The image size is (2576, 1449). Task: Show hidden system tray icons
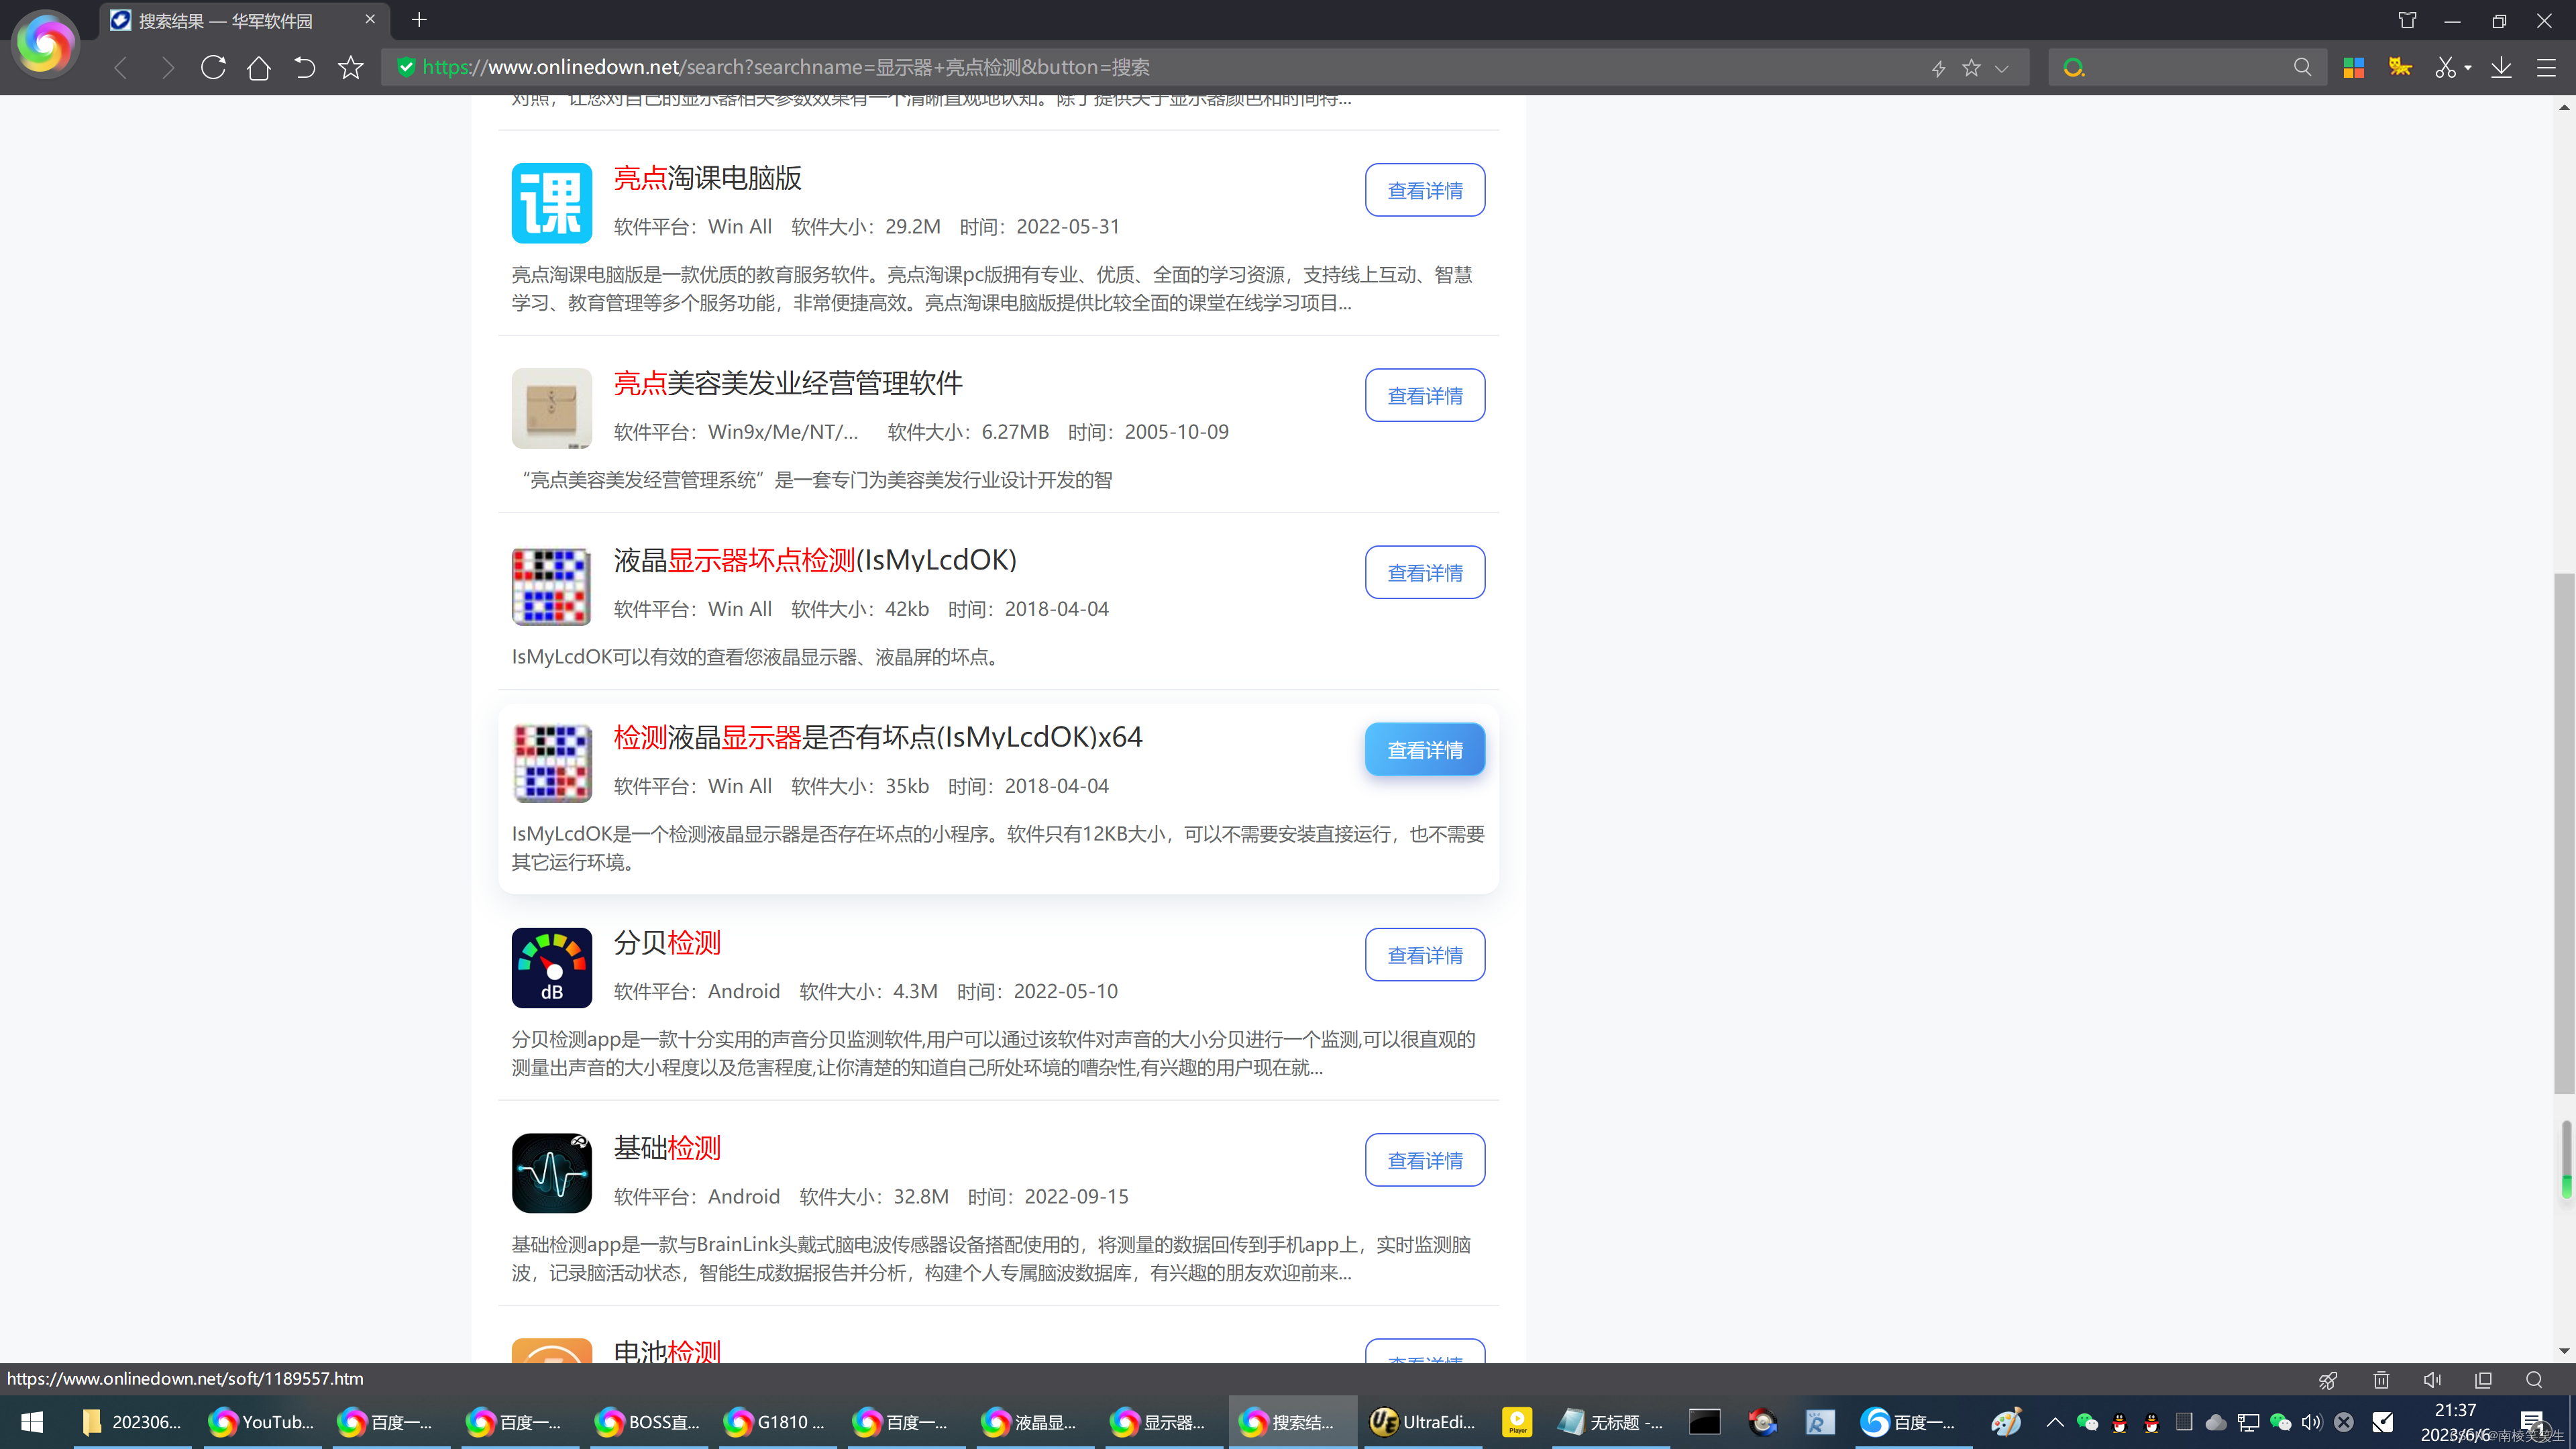click(2054, 1422)
